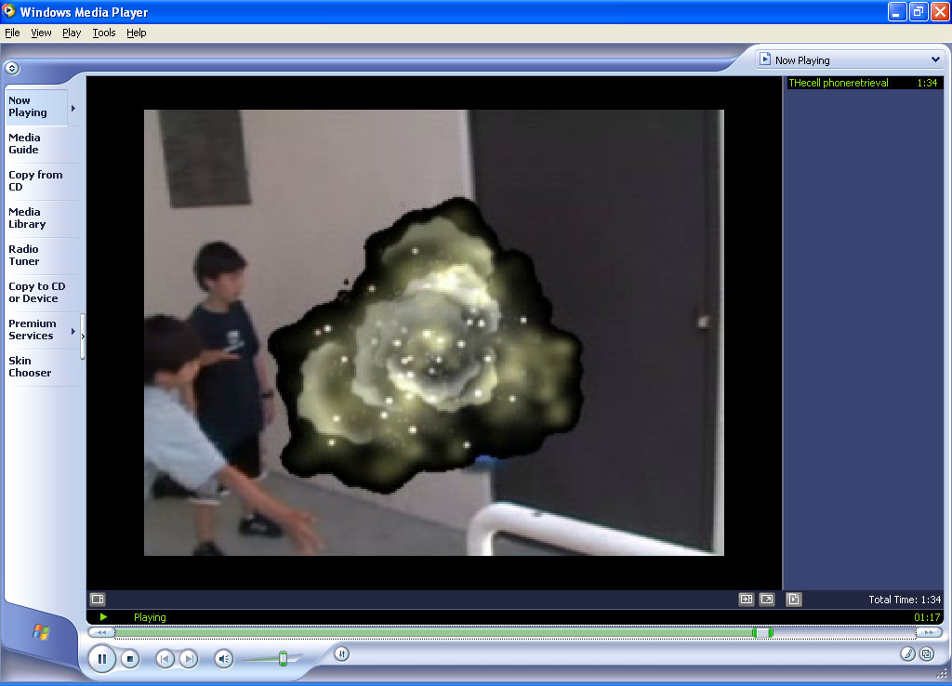952x686 pixels.
Task: Skip to the previous track
Action: [165, 659]
